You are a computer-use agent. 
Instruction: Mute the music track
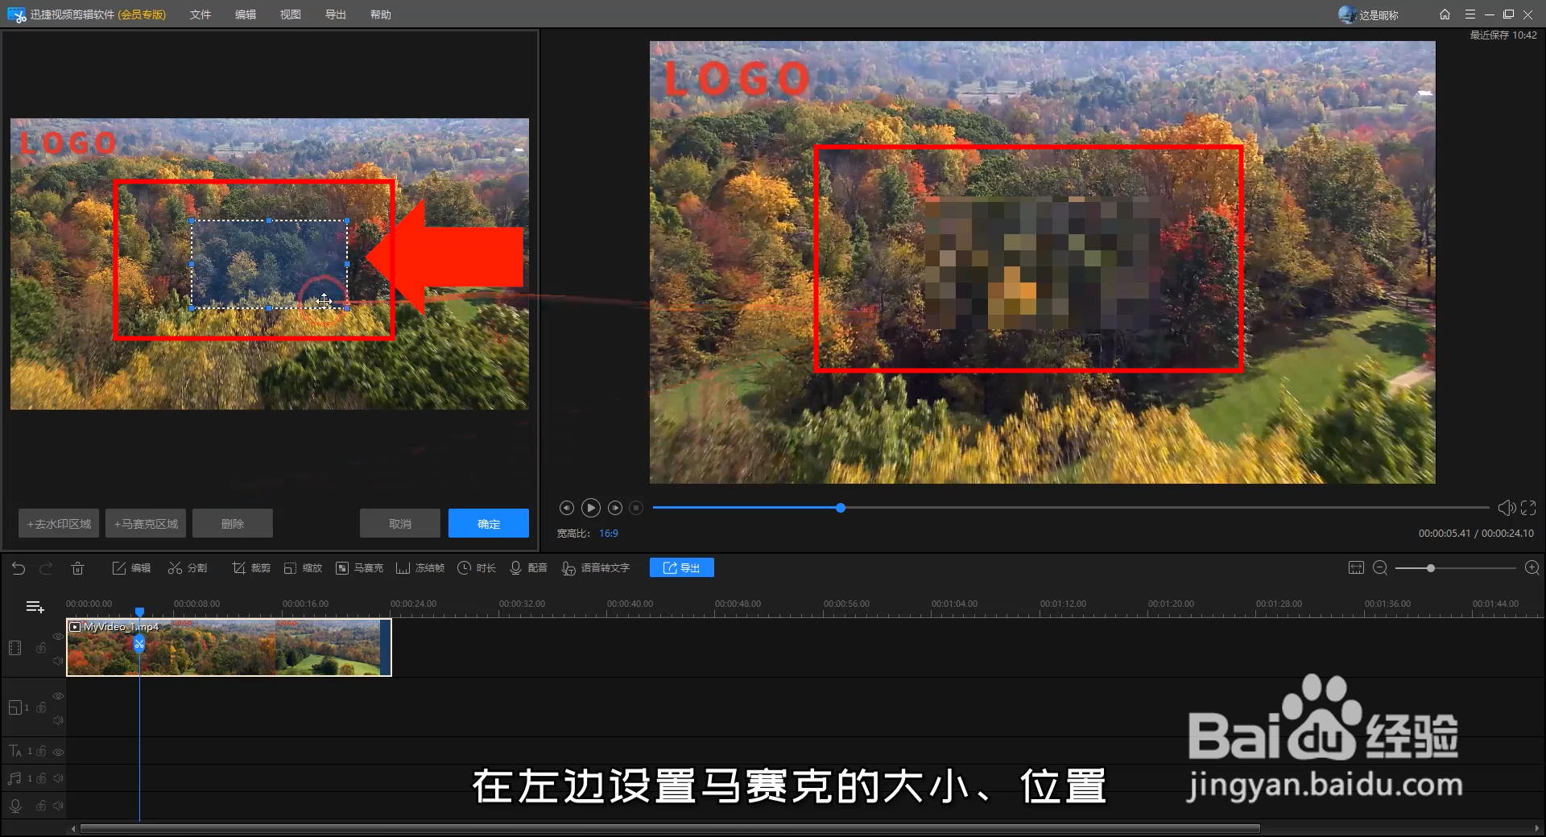(x=58, y=778)
